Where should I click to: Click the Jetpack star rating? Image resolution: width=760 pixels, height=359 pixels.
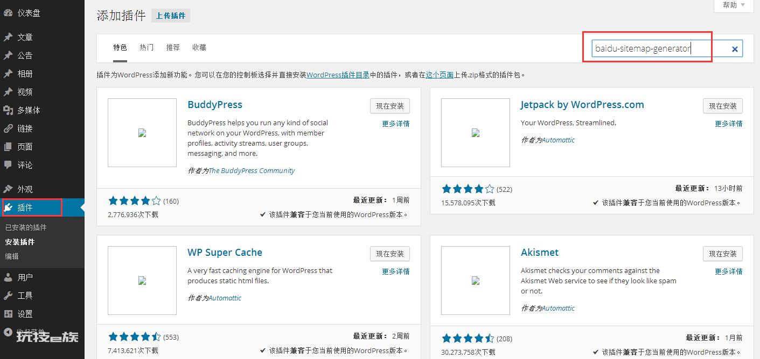[x=468, y=189]
